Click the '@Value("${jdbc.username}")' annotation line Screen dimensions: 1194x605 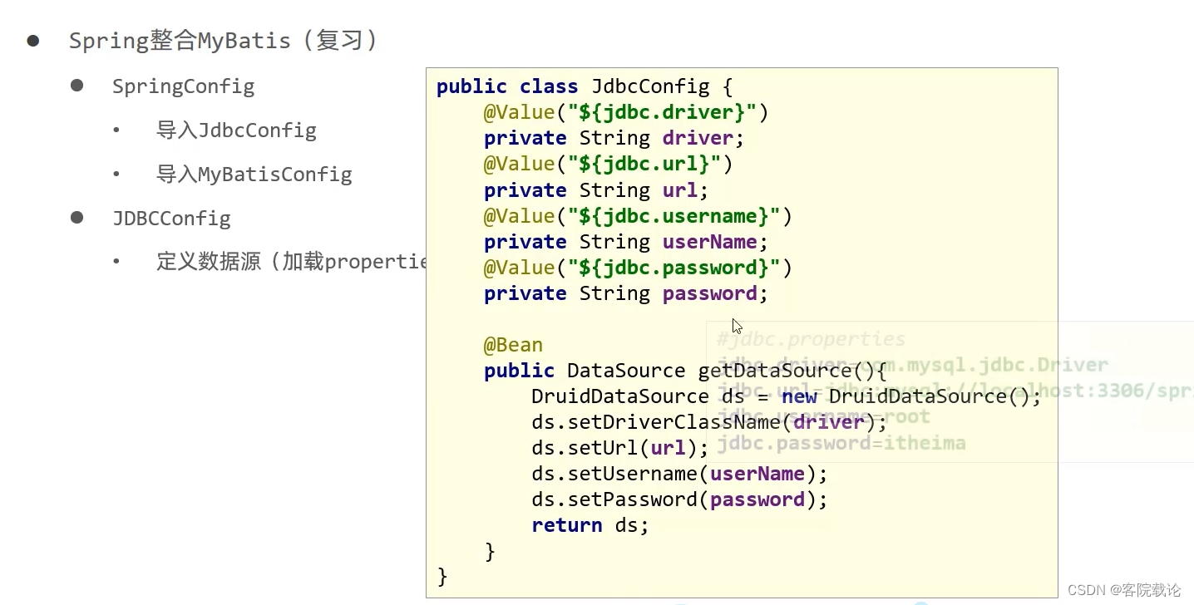[x=638, y=216]
